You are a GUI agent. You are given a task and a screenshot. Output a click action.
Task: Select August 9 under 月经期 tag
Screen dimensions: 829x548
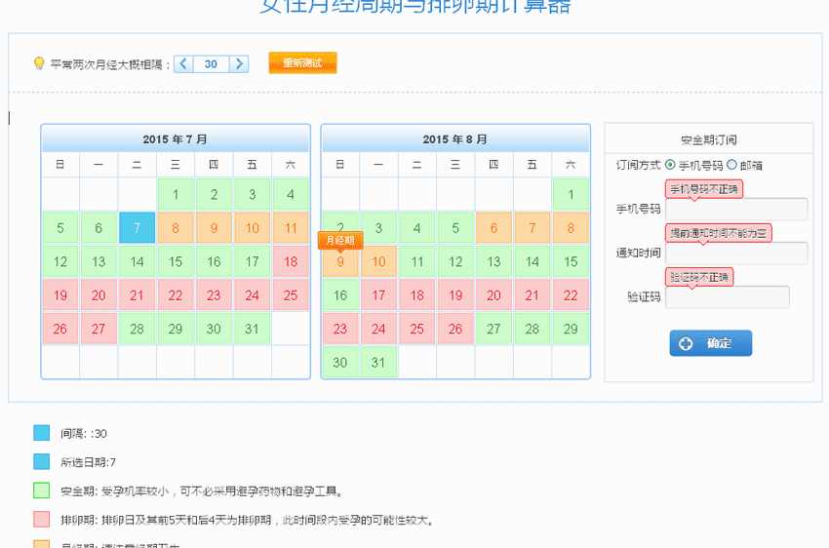coord(340,262)
